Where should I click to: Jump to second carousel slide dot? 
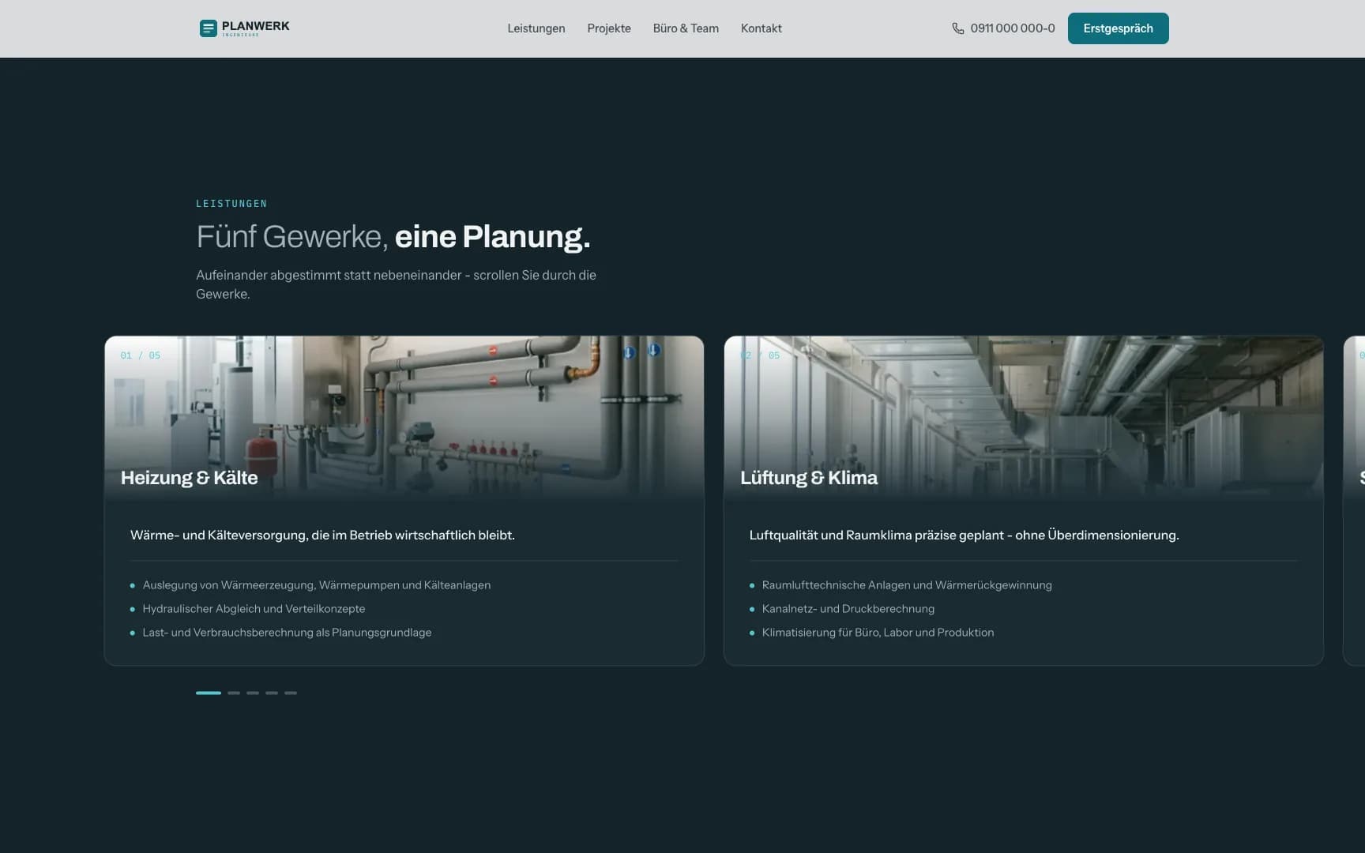coord(234,693)
